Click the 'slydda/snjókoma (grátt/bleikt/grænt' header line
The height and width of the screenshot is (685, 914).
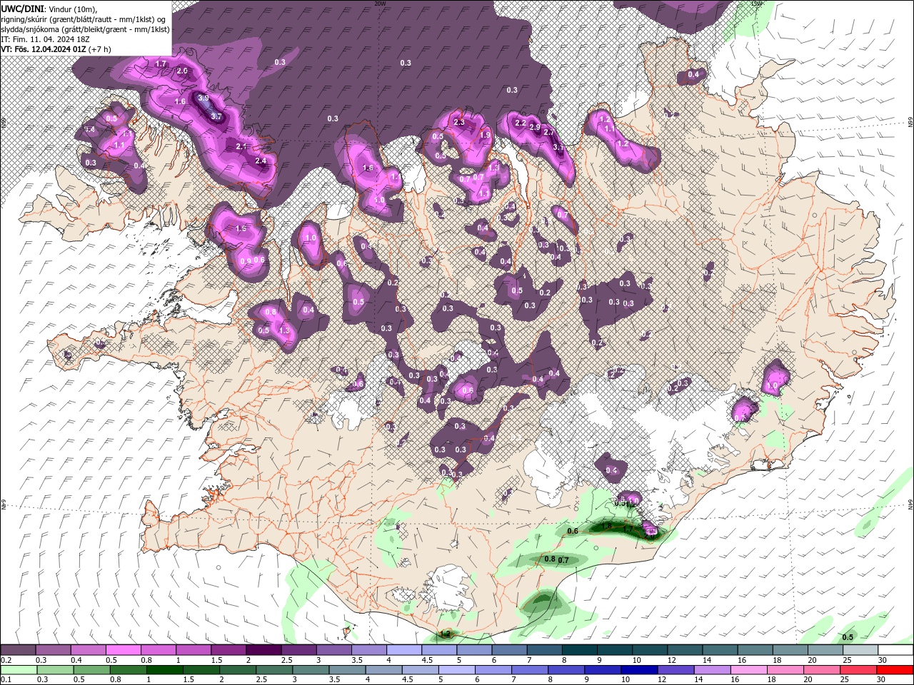click(x=86, y=29)
